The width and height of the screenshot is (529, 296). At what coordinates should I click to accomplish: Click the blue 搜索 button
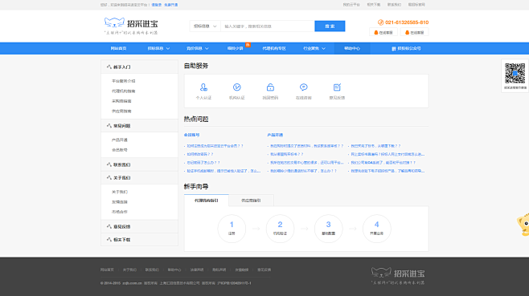pyautogui.click(x=330, y=26)
